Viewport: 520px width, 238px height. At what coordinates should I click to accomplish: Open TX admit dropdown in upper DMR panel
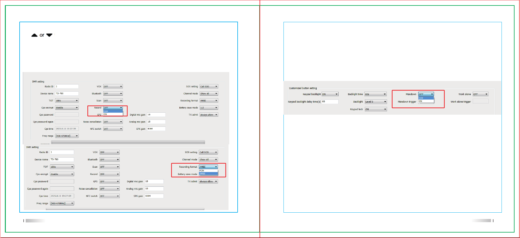pyautogui.click(x=209, y=115)
